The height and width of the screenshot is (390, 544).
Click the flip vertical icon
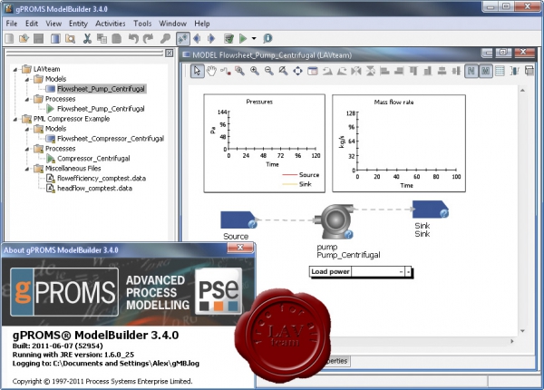[x=371, y=71]
